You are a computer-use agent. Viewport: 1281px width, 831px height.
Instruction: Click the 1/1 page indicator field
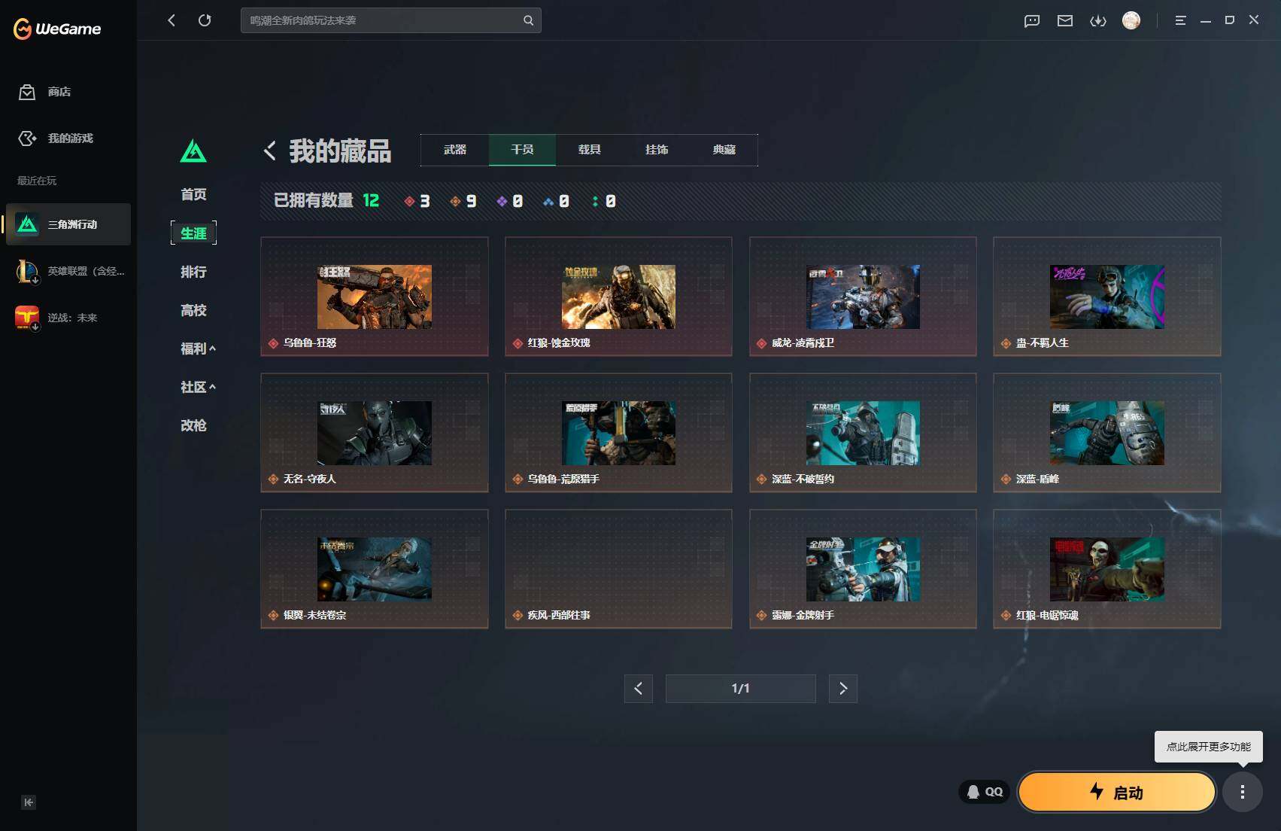[x=741, y=689]
